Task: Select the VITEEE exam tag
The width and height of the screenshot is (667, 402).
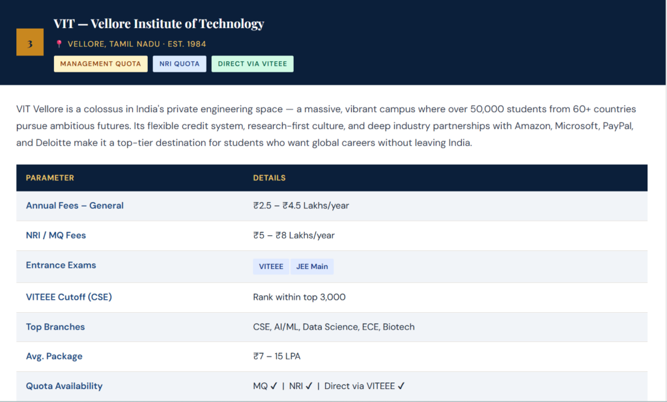Action: (x=270, y=266)
